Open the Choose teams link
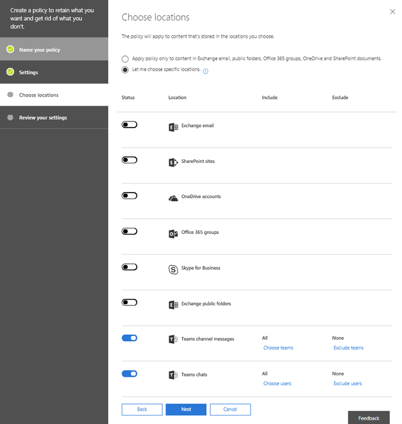The image size is (402, 424). pyautogui.click(x=279, y=347)
